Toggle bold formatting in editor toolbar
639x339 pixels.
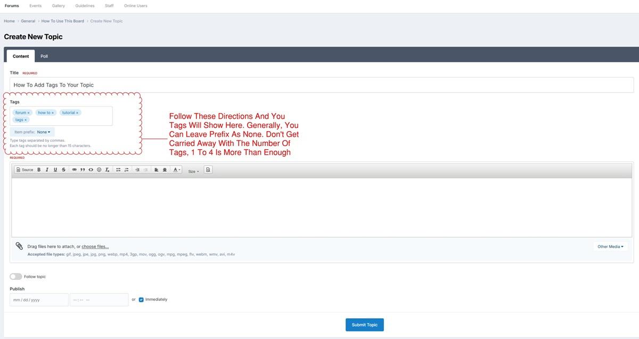[39, 170]
